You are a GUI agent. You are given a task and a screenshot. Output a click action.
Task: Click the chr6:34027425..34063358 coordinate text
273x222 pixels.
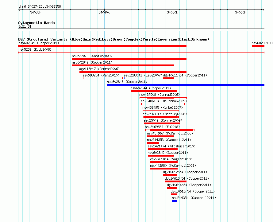pos(40,6)
